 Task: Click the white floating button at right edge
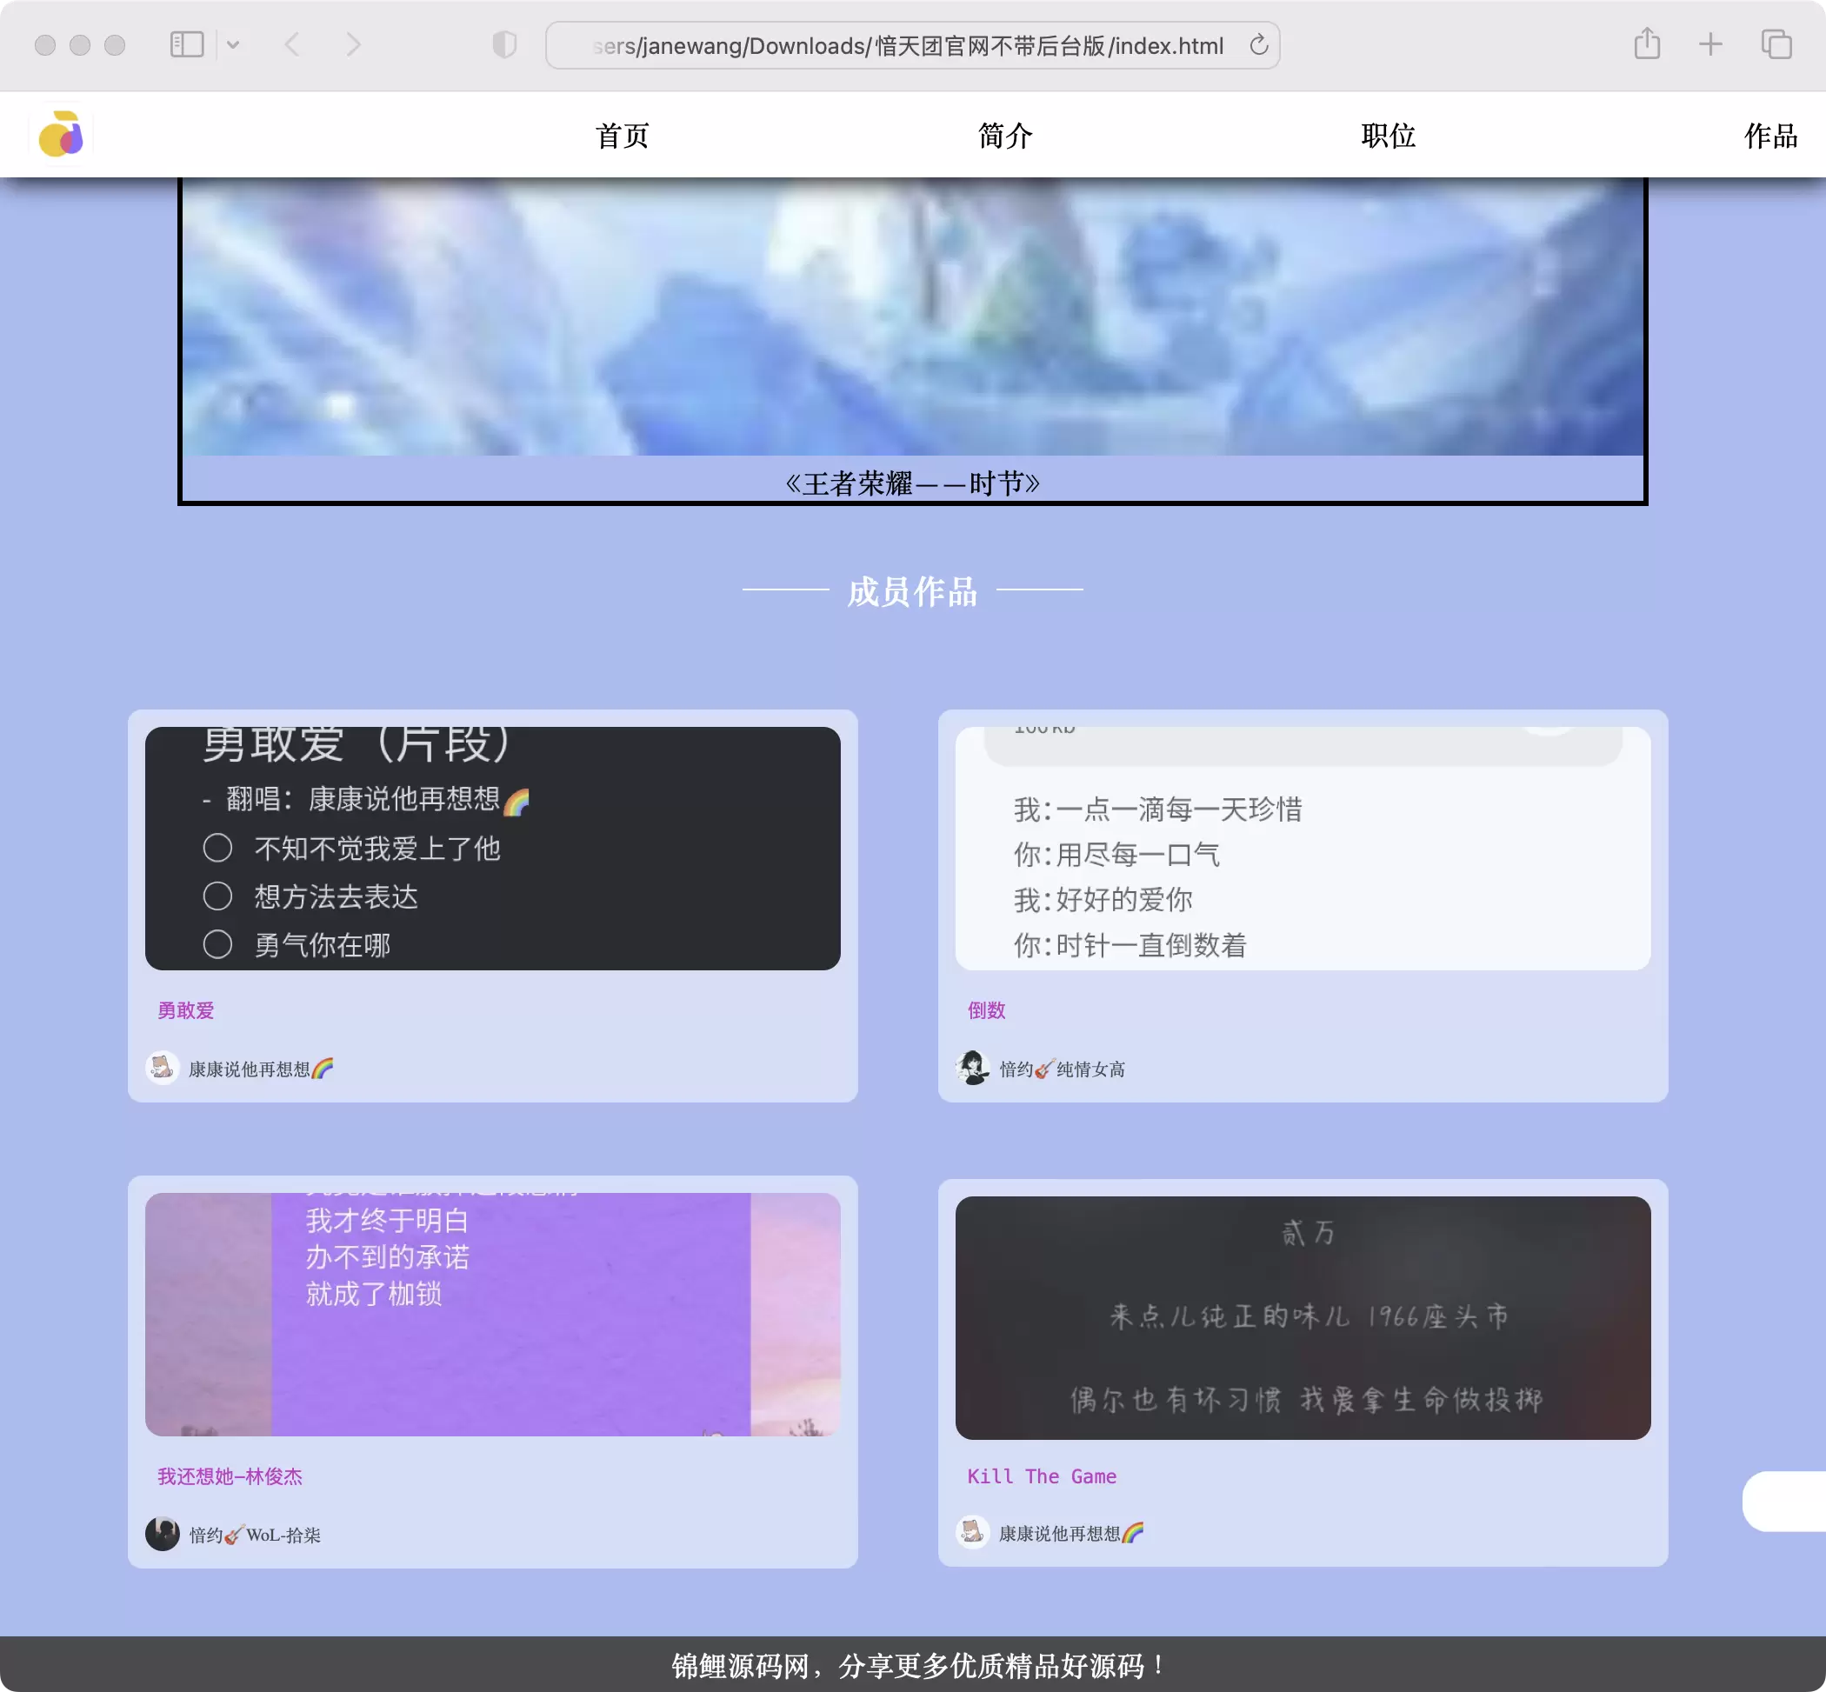click(1784, 1501)
